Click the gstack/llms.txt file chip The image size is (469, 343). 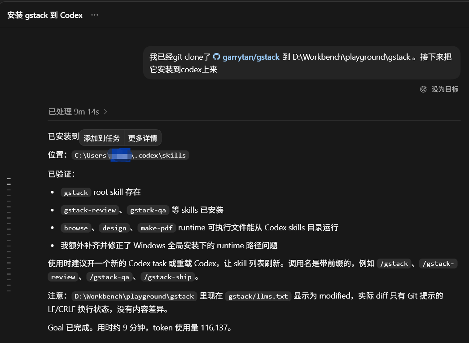coord(258,296)
